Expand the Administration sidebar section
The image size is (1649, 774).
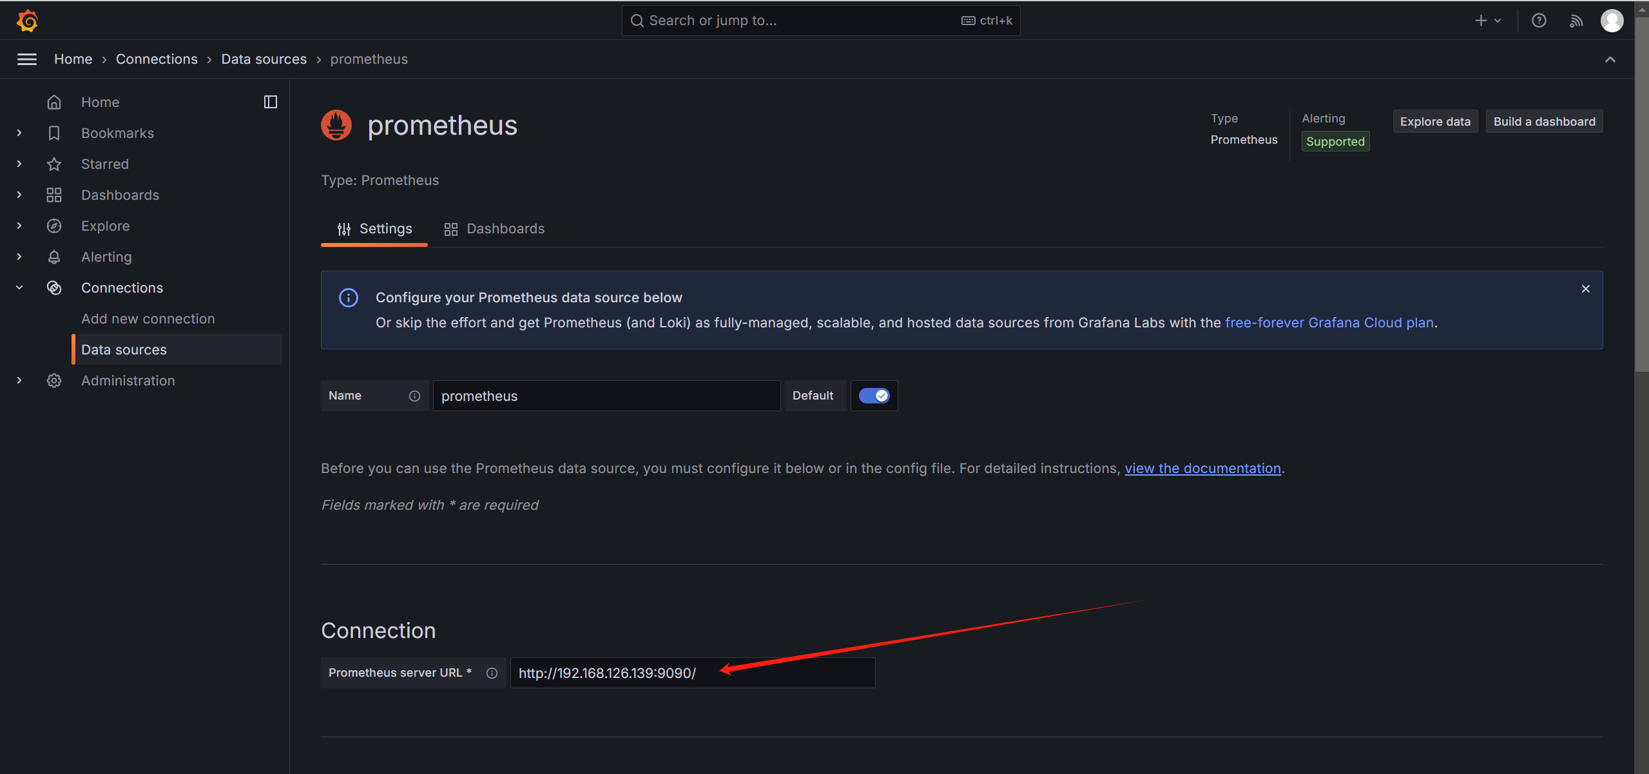point(19,380)
